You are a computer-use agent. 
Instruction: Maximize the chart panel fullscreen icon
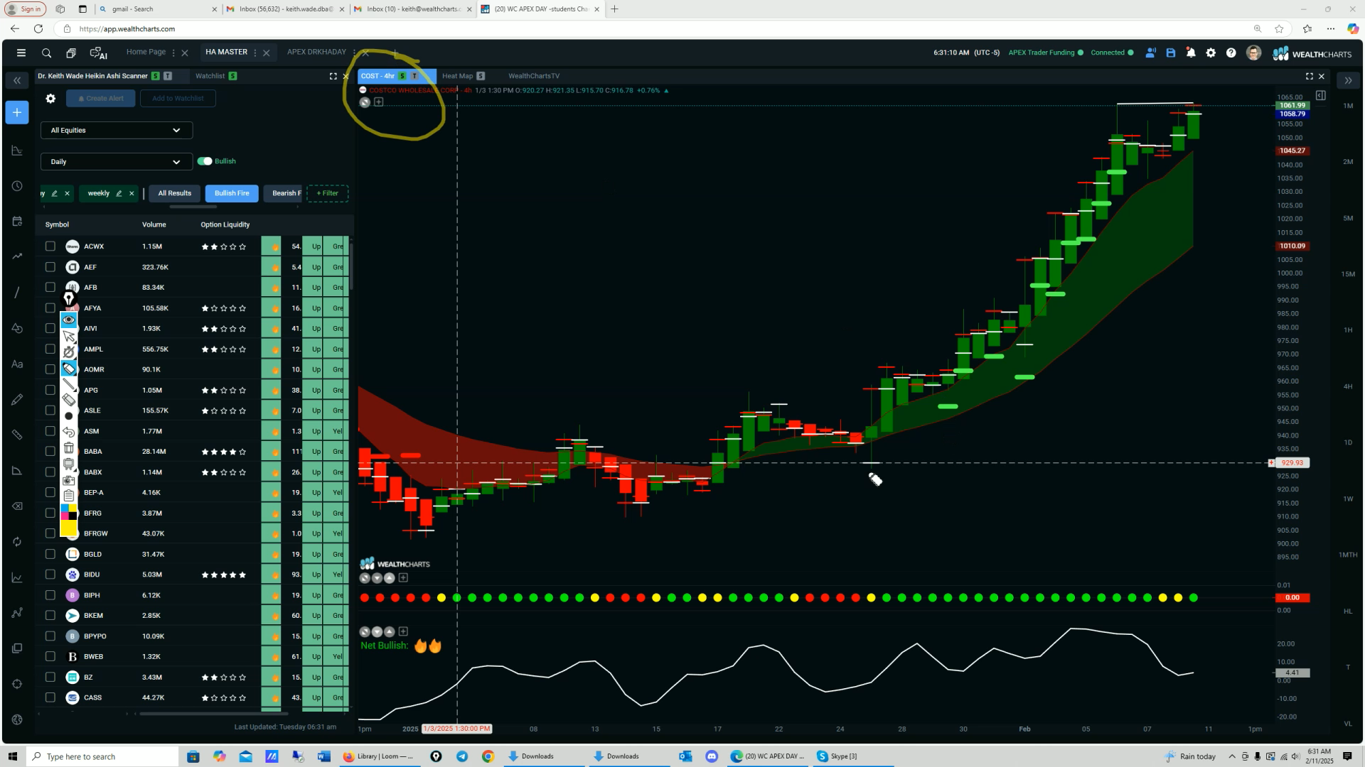[x=1309, y=76]
